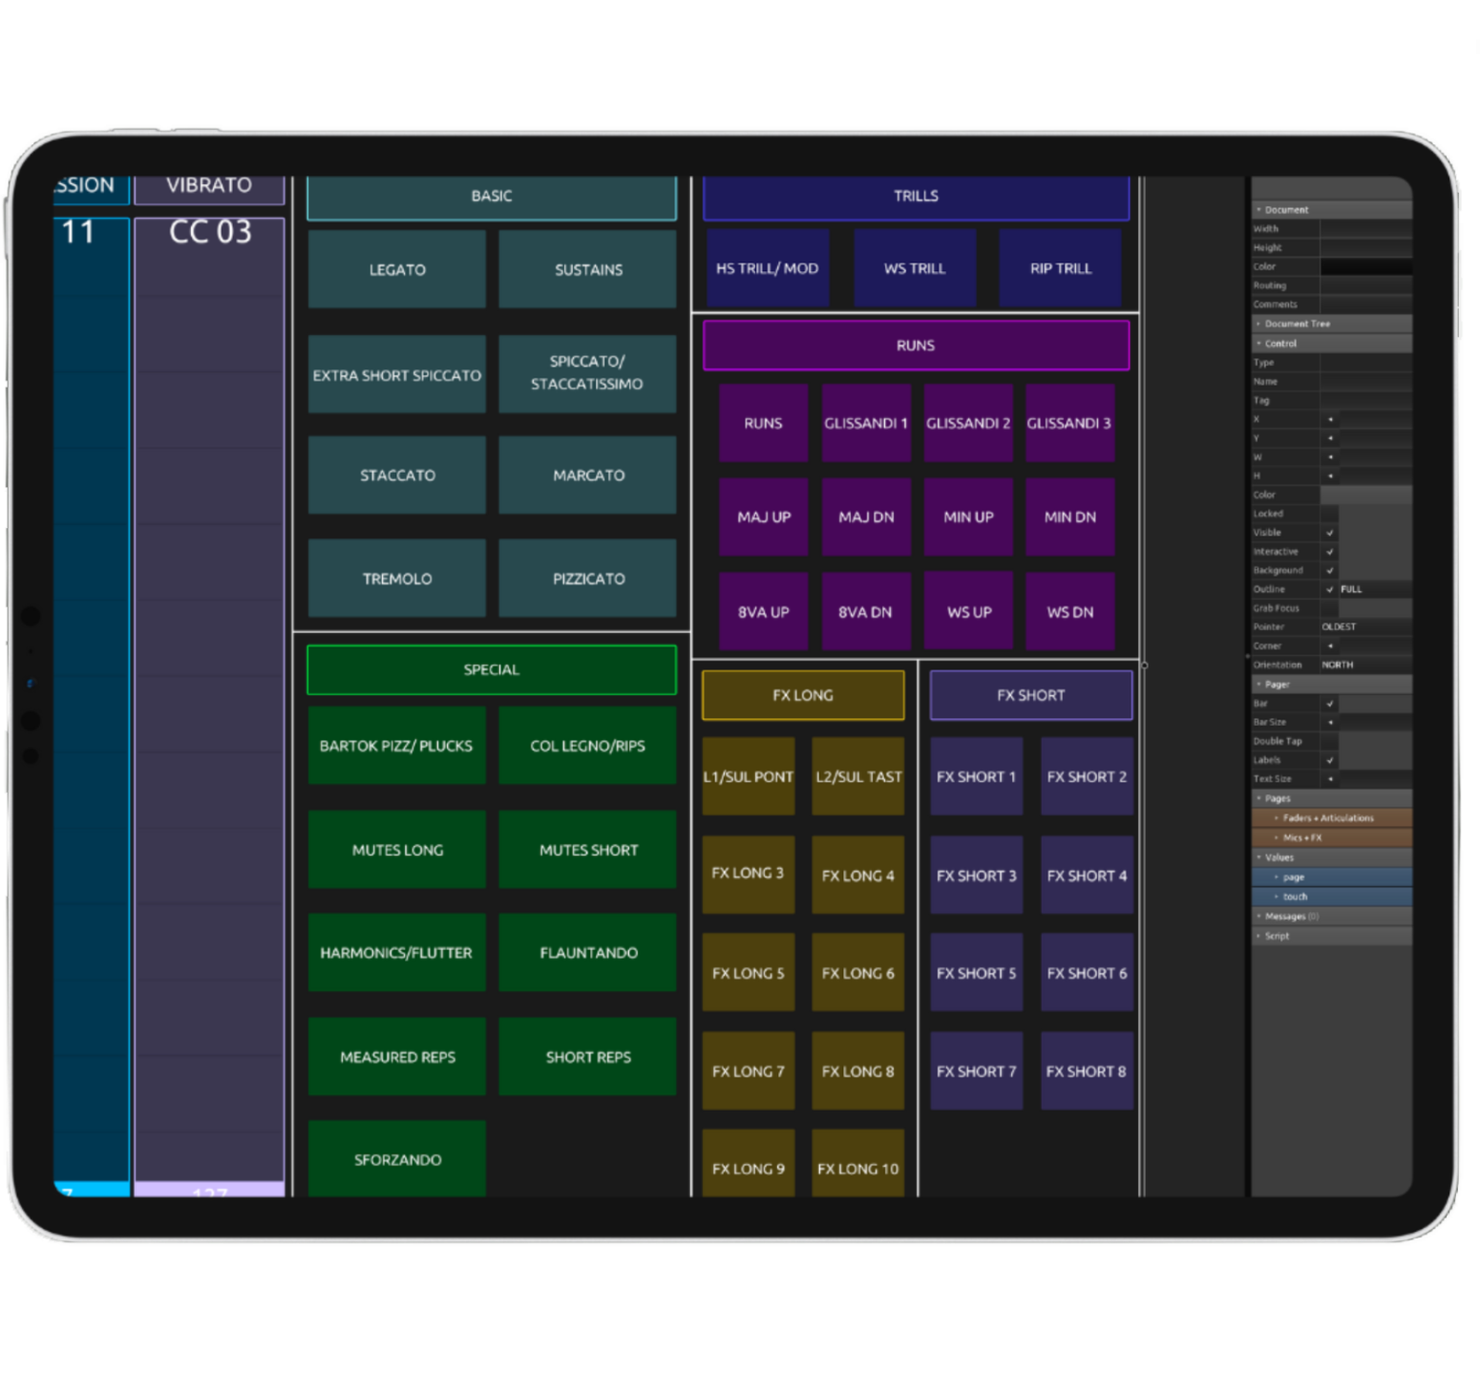
Task: Click the Corner value arrow
Action: pyautogui.click(x=1330, y=646)
